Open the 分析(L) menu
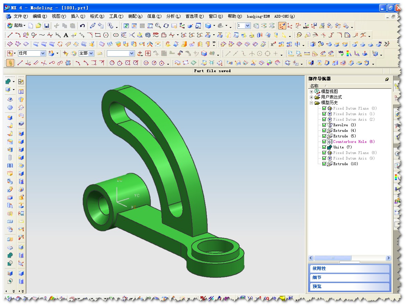Viewport: 407px width, 307px height. click(173, 16)
